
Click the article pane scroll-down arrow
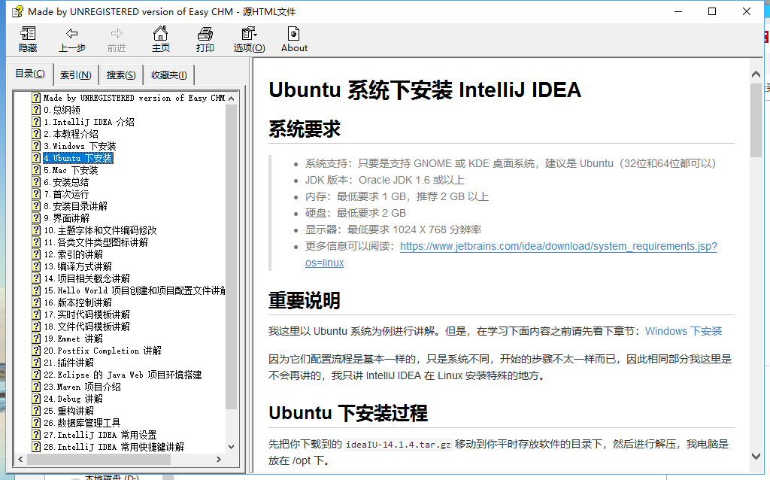tap(756, 456)
